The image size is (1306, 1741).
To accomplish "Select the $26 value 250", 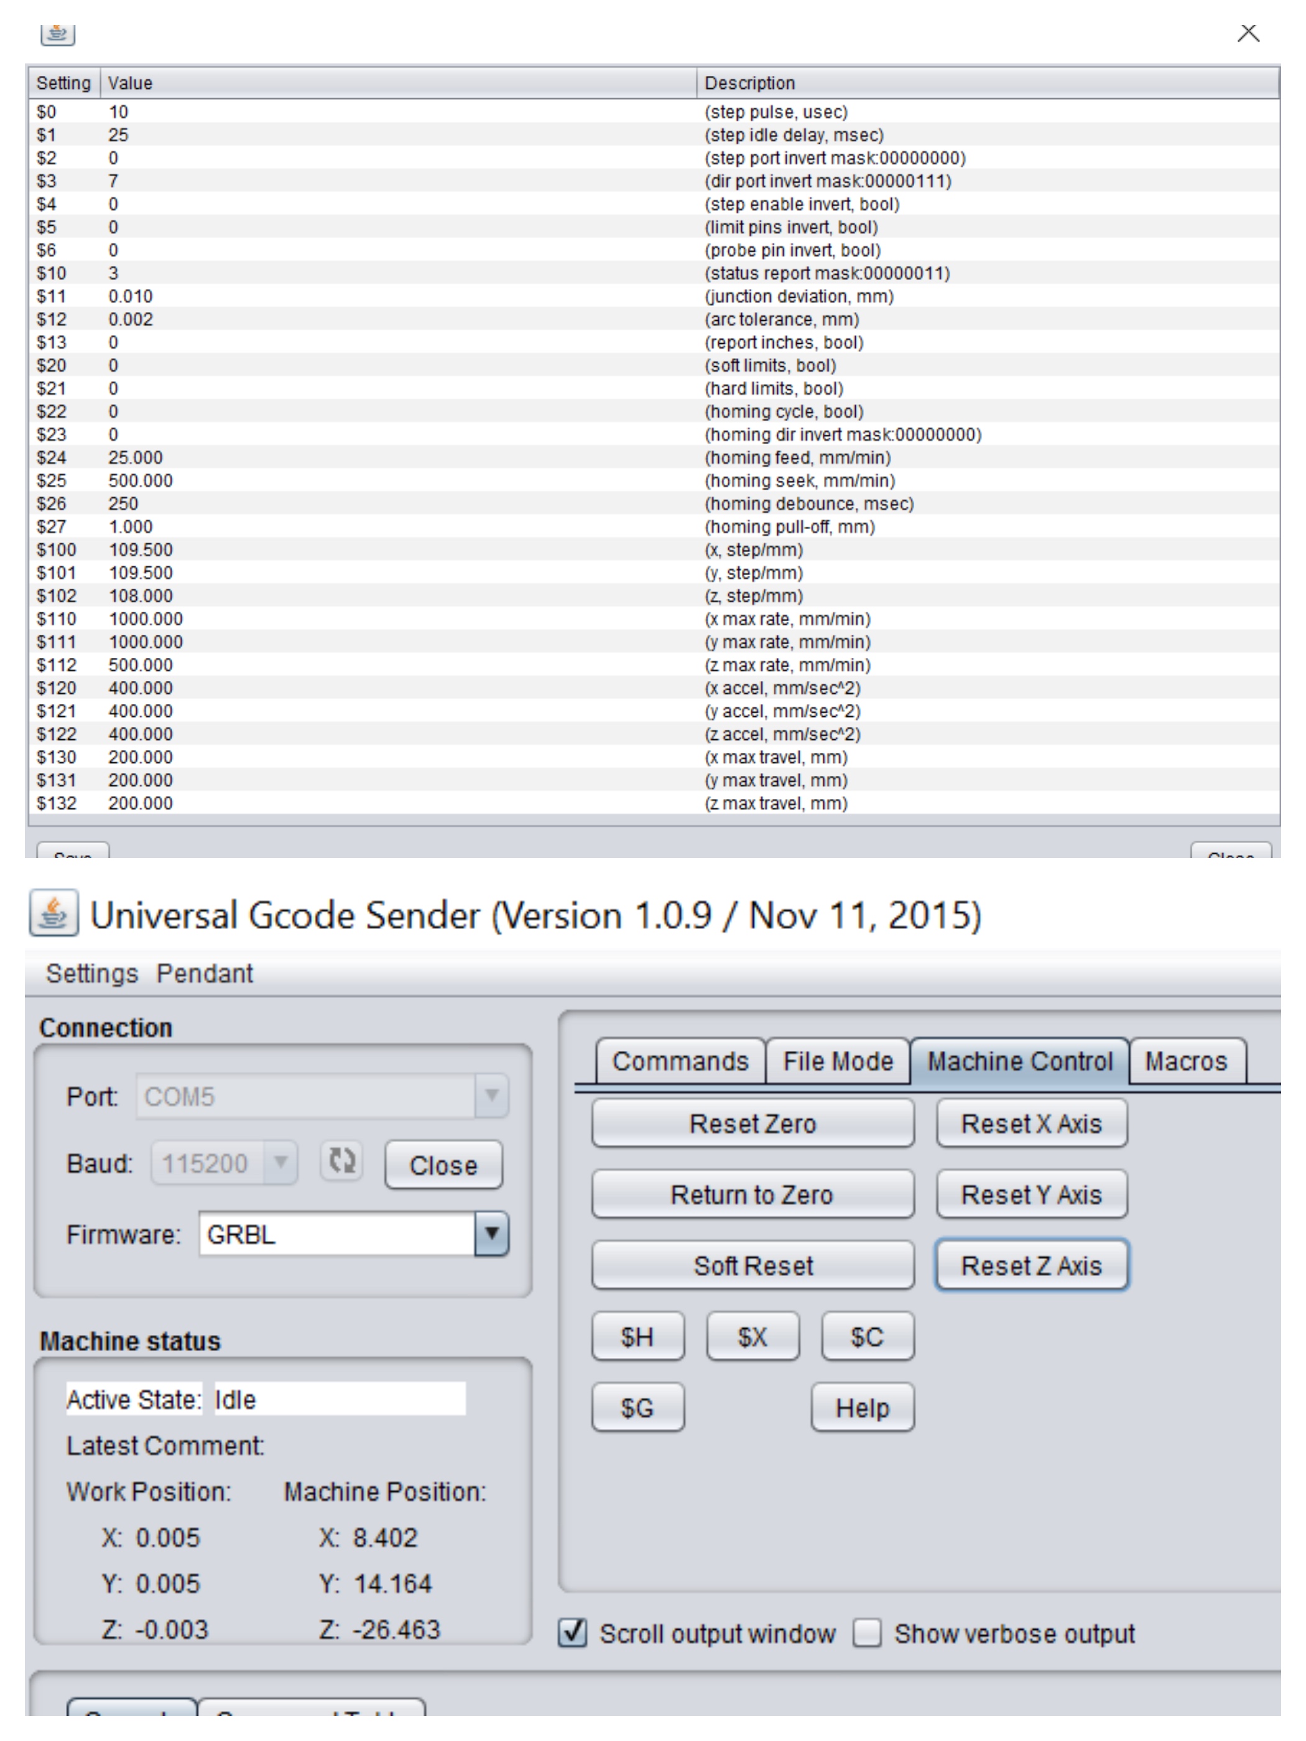I will click(123, 504).
